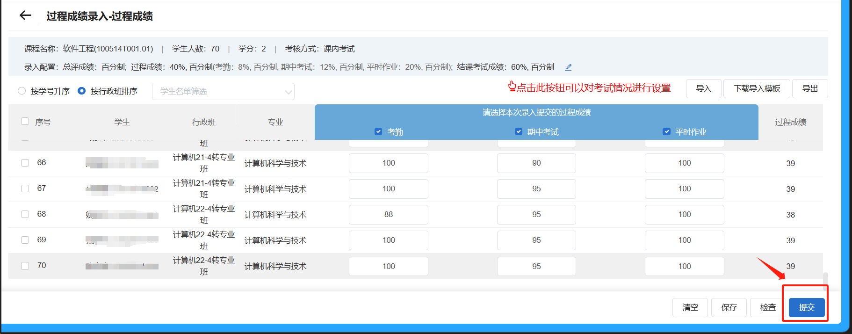The height and width of the screenshot is (334, 852).
Task: Click the 导出 button
Action: [809, 88]
